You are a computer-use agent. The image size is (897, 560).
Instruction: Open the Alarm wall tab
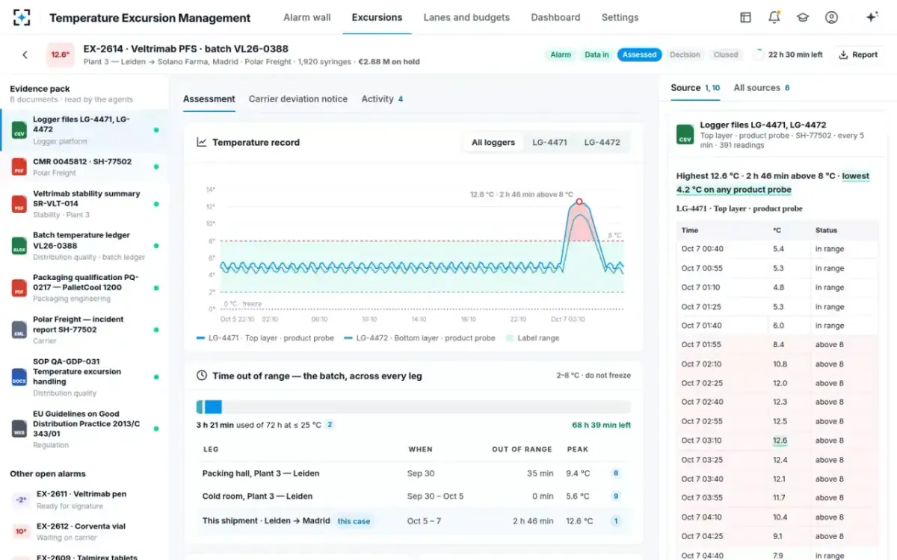coord(307,17)
